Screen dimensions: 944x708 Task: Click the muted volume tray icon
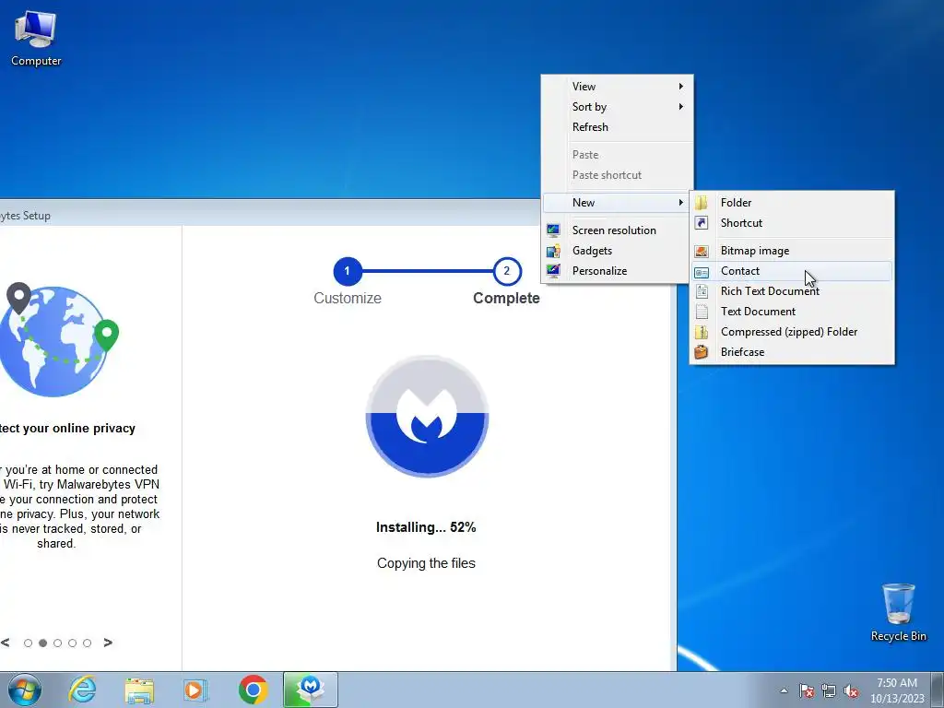click(851, 690)
